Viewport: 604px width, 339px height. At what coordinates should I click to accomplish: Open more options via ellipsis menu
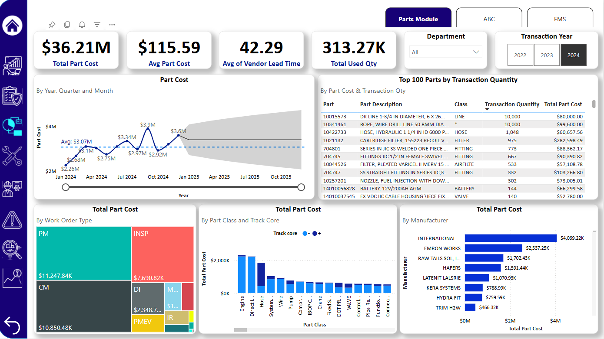(112, 25)
